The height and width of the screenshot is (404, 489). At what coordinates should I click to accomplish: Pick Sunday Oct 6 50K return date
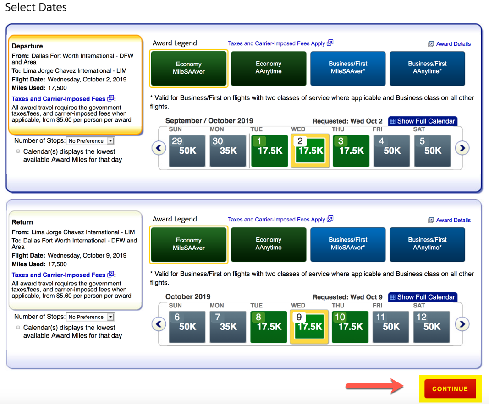coord(187,327)
